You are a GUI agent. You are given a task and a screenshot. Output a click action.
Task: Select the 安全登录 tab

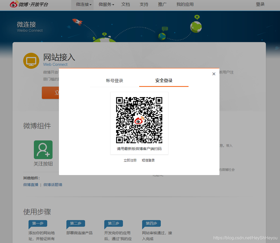point(164,81)
